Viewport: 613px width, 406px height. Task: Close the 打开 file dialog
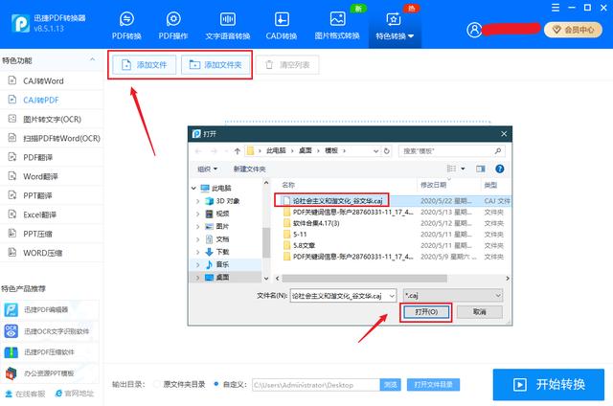(x=504, y=134)
